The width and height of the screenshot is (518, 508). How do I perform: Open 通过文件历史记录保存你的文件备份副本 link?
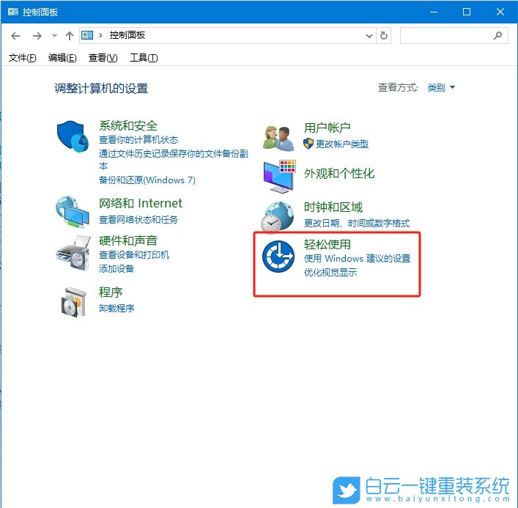(173, 160)
